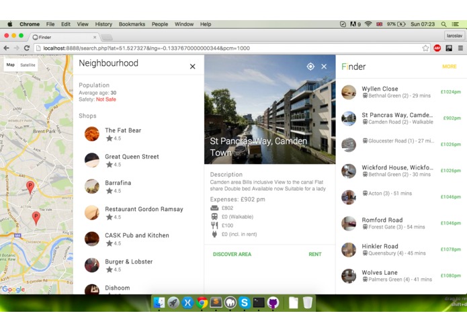Open Gloucester Road (1) listing row

pos(401,144)
